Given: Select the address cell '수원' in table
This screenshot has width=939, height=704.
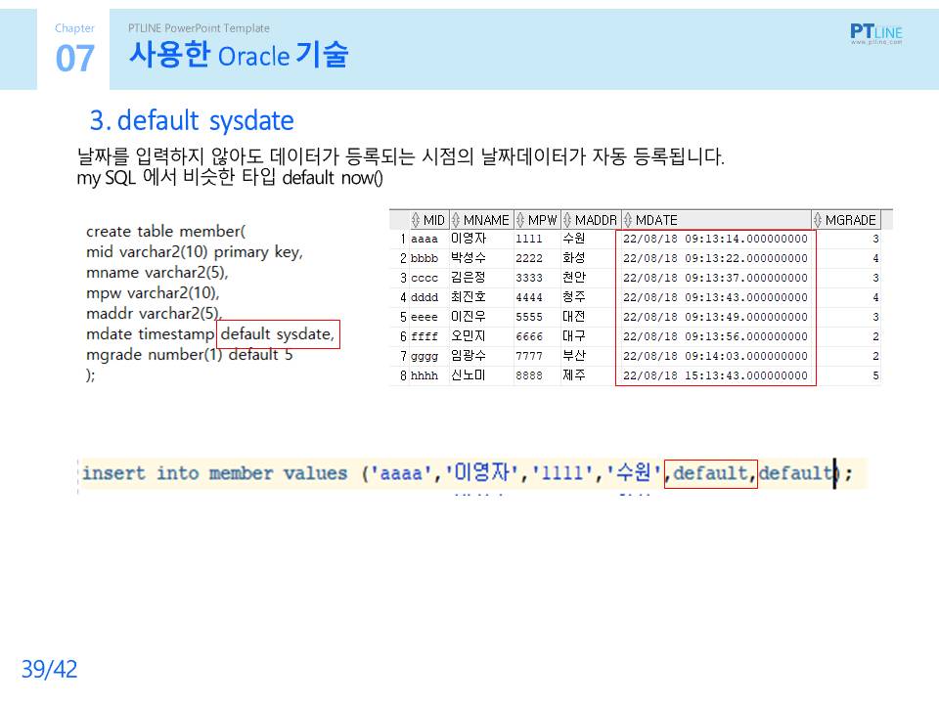Looking at the screenshot, I should pos(574,239).
